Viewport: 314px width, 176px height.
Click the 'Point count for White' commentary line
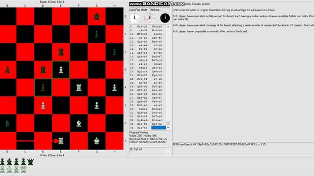(224, 10)
